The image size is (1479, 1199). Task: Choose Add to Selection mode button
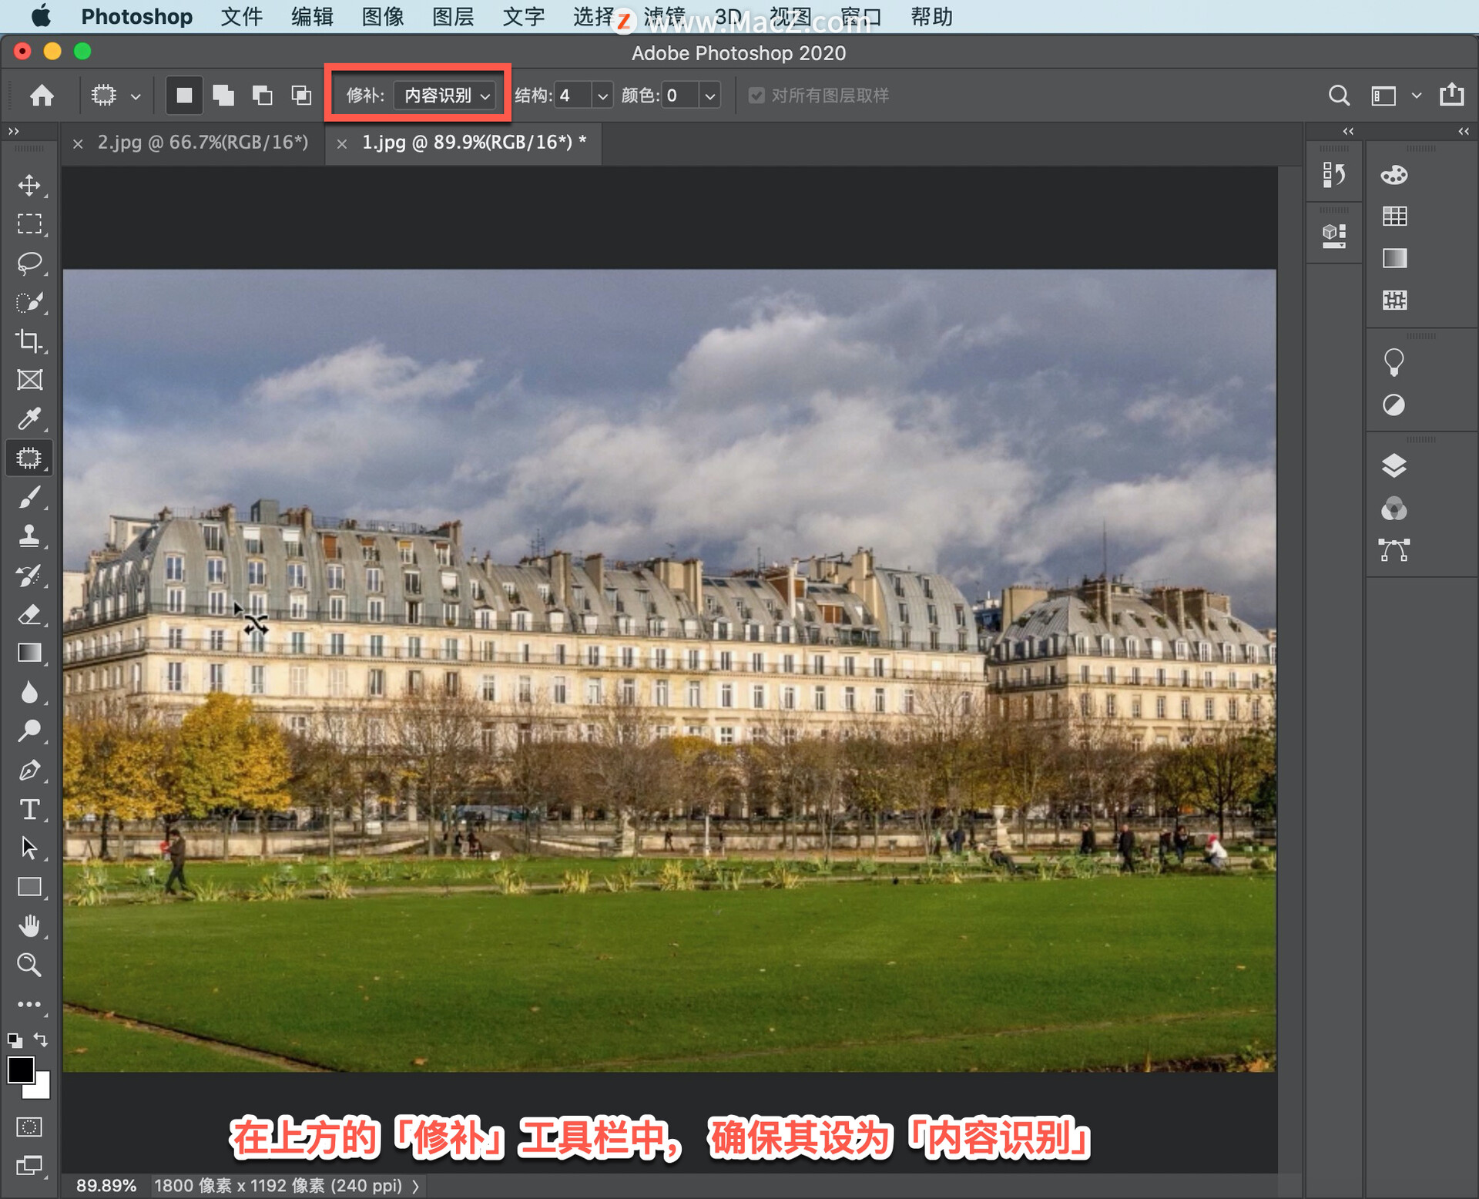pos(223,96)
